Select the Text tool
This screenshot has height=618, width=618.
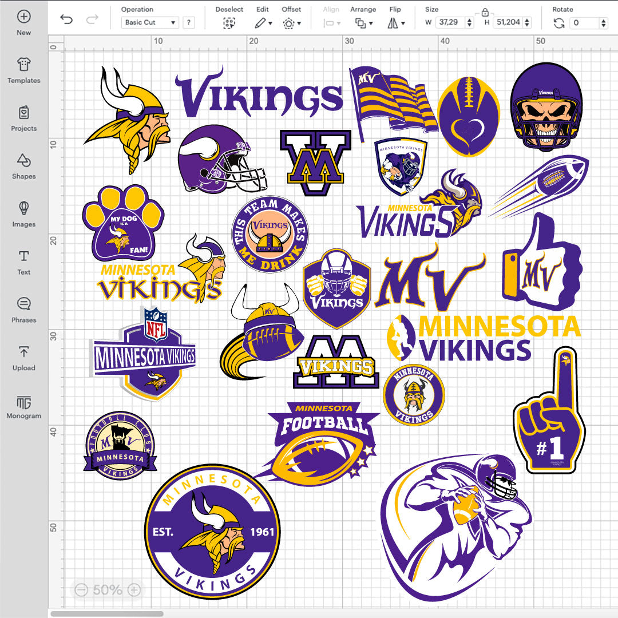23,262
